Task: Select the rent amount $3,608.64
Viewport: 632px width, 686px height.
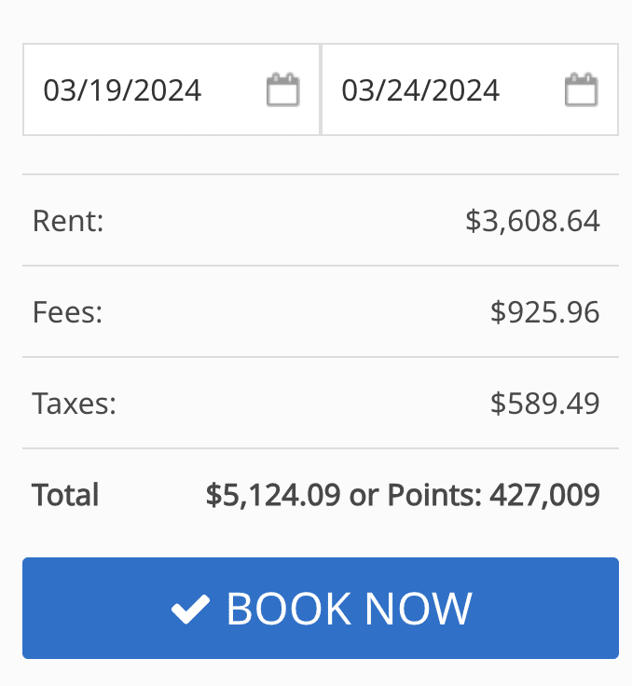Action: pyautogui.click(x=532, y=221)
